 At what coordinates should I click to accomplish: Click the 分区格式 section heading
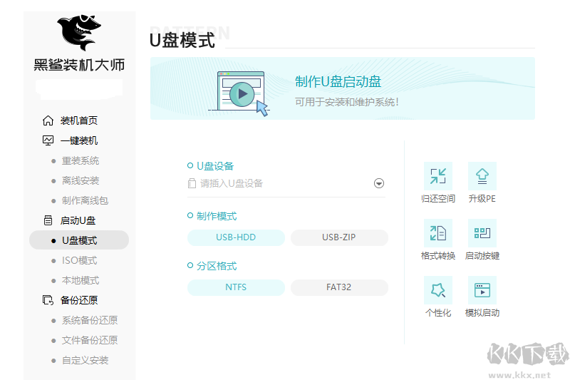point(217,266)
